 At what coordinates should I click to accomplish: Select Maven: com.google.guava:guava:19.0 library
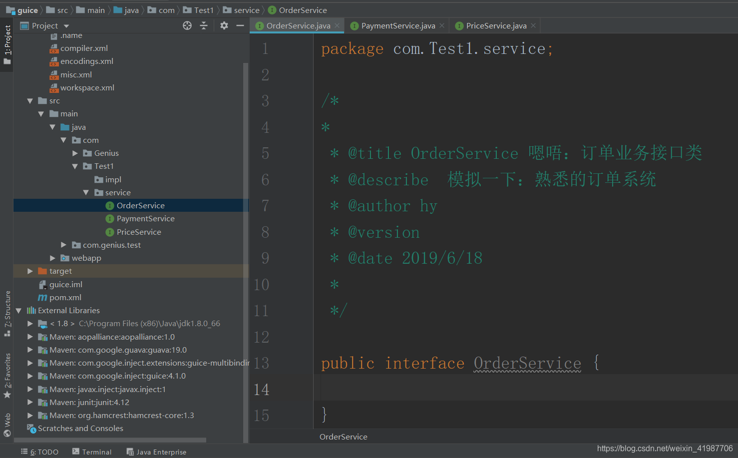tap(118, 350)
